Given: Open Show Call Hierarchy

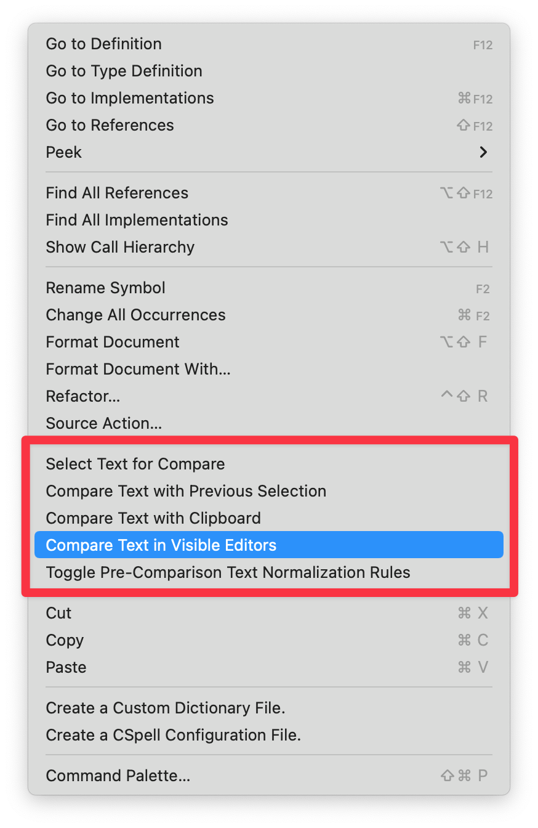Looking at the screenshot, I should [x=269, y=247].
